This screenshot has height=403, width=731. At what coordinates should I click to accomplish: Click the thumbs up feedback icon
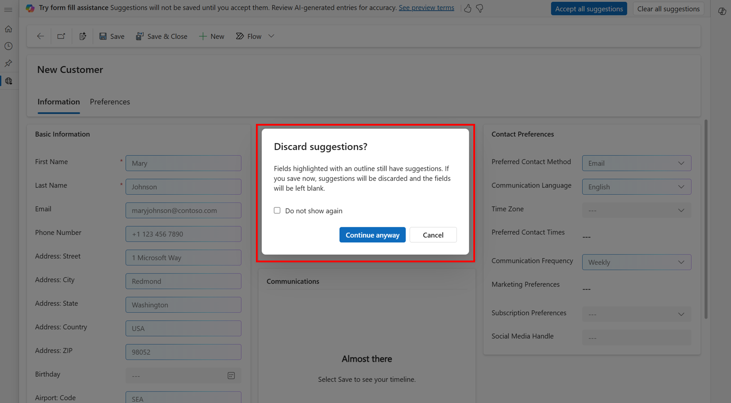(468, 8)
